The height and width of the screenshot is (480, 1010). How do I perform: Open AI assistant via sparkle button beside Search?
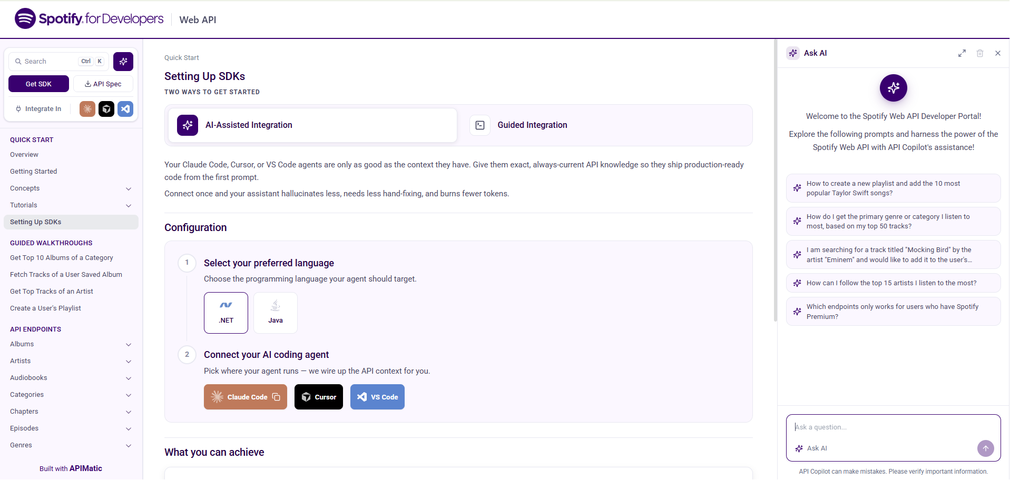(123, 62)
